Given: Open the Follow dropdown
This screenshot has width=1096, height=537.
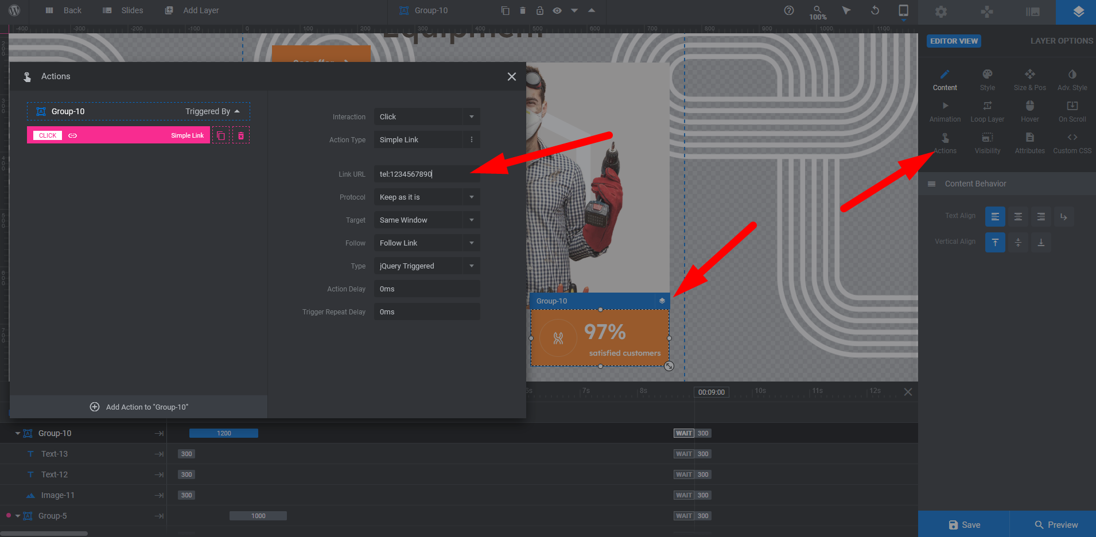Looking at the screenshot, I should click(427, 243).
